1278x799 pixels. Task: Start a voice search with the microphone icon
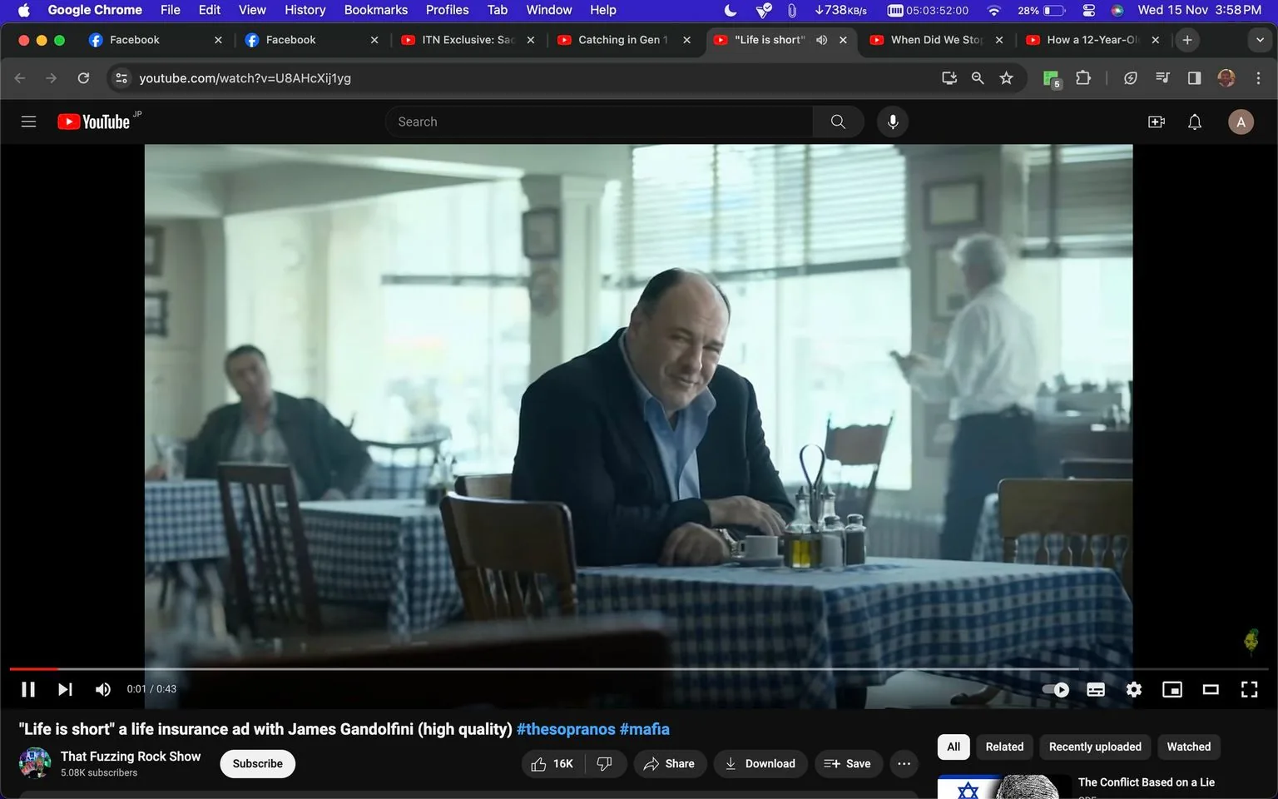click(892, 121)
